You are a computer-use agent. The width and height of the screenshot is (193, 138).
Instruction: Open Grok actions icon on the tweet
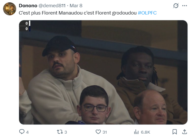(176, 6)
